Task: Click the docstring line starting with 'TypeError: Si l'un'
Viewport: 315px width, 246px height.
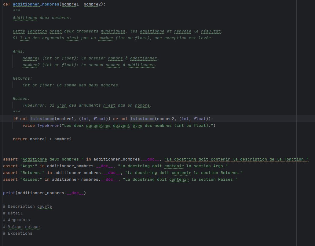Action: pos(87,105)
